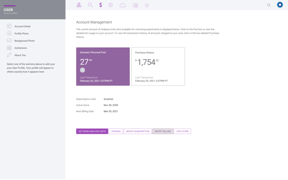
Task: Click Visit Store button
Action: (183, 131)
